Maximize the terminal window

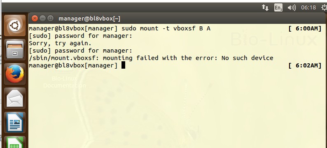[x=50, y=18]
